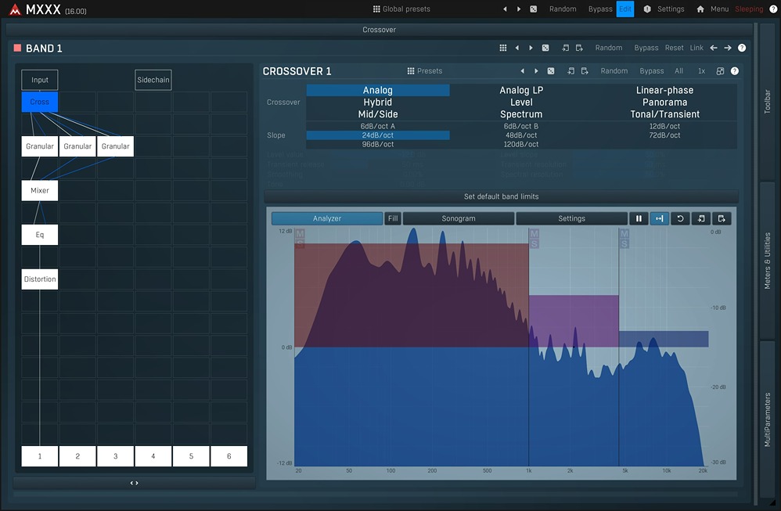The image size is (781, 511).
Task: Click the Reset button in Band 1 header
Action: pos(674,48)
